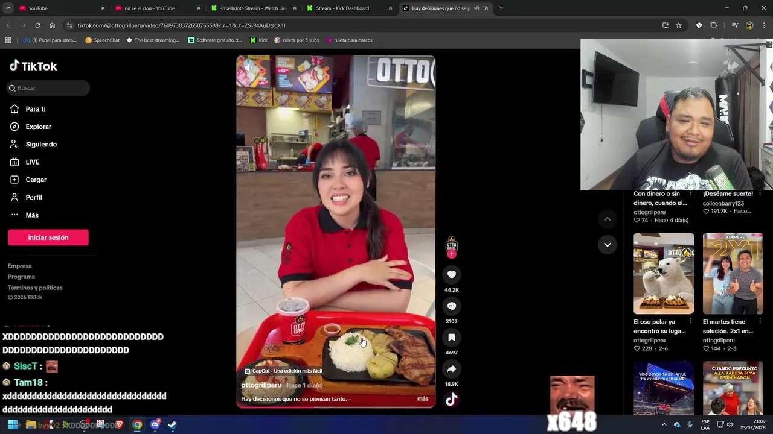Open Brave browser from the taskbar
This screenshot has width=773, height=434.
(120, 424)
